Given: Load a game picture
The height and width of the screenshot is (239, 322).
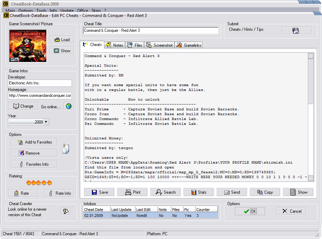Looking at the screenshot, I should [62, 40].
